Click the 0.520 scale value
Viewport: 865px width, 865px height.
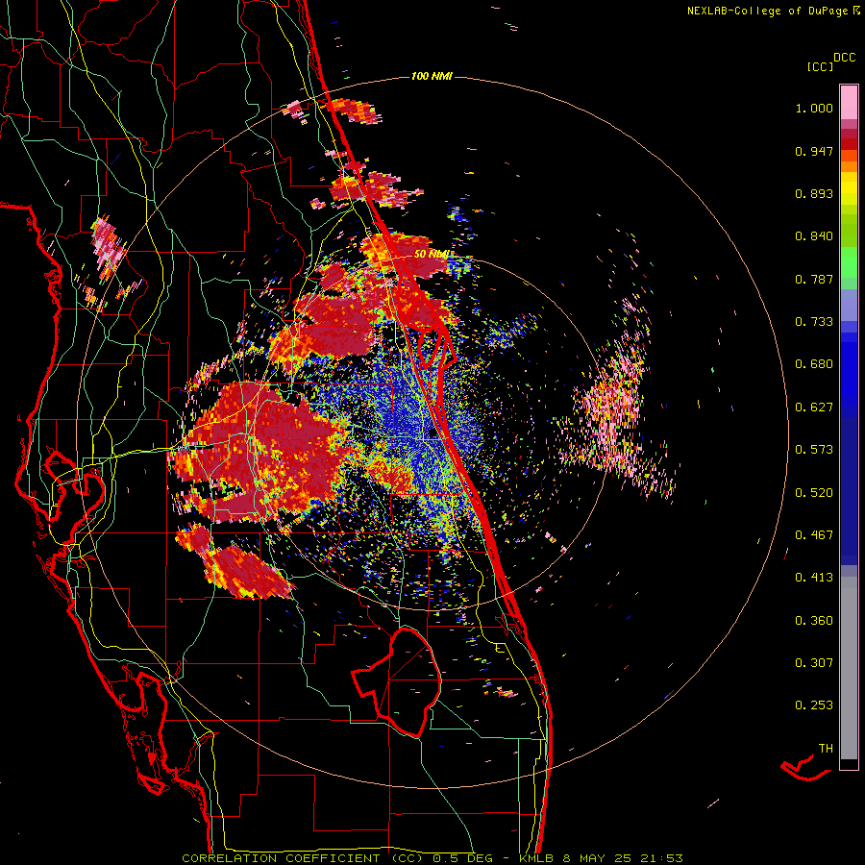(814, 492)
